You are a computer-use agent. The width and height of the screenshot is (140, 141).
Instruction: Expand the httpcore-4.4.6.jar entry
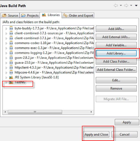(x=6, y=73)
